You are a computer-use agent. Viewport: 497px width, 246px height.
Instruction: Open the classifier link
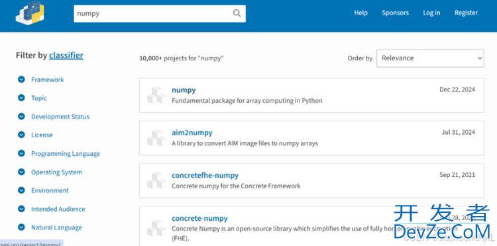66,56
